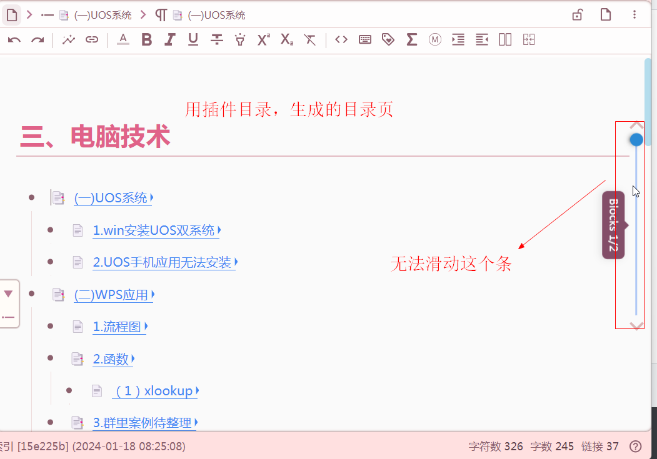
Task: Click the last toolbar grid icon
Action: coord(529,40)
